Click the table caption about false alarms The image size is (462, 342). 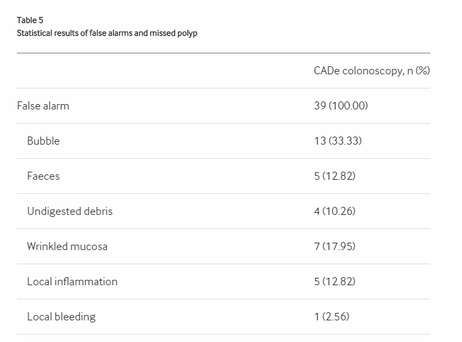107,33
